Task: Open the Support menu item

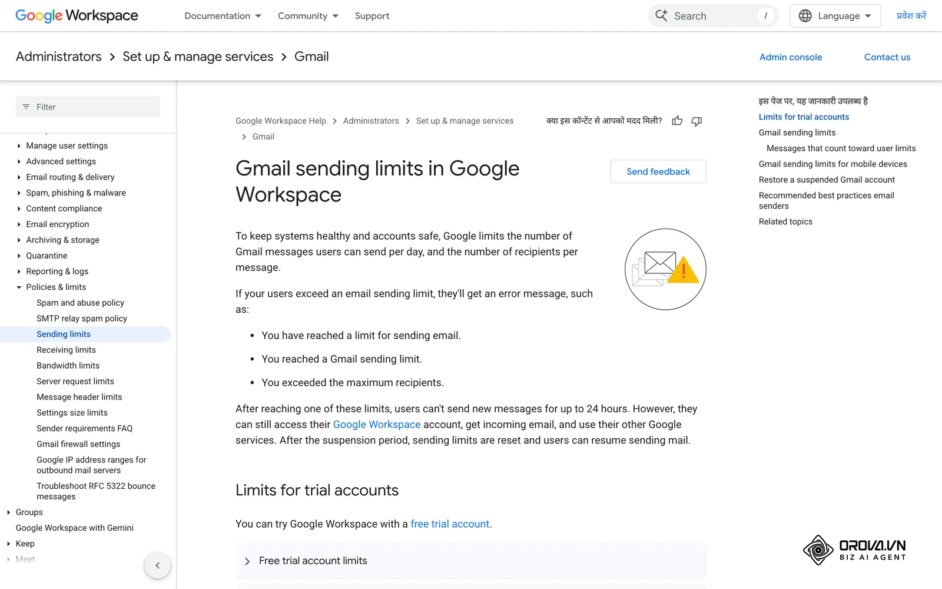Action: click(x=372, y=16)
